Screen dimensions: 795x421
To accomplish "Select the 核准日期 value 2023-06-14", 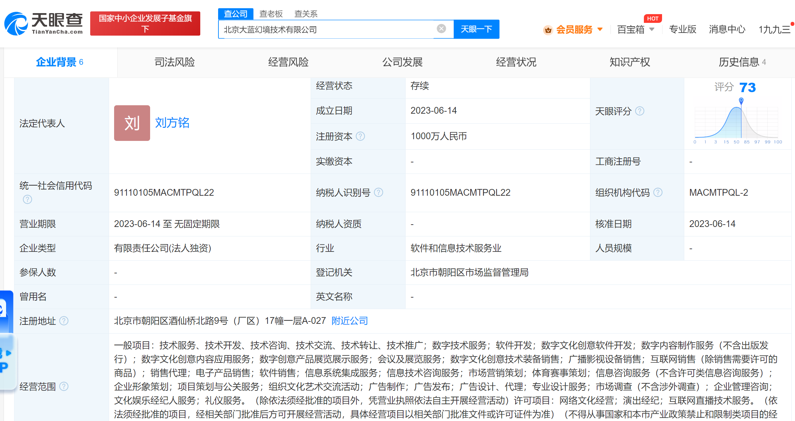I will pyautogui.click(x=712, y=224).
